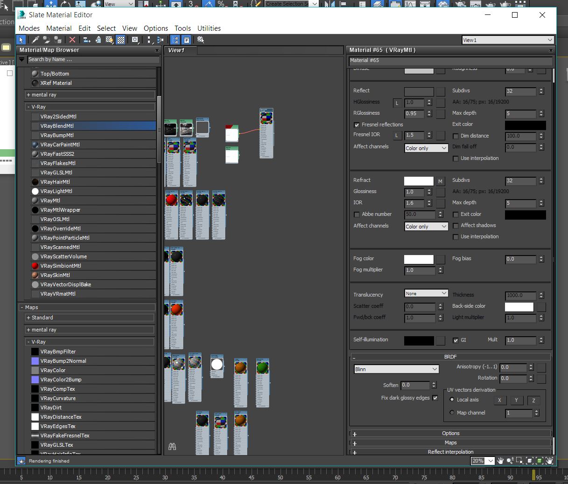Viewport: 568px width, 484px height.
Task: Open the Options menu
Action: pyautogui.click(x=156, y=28)
